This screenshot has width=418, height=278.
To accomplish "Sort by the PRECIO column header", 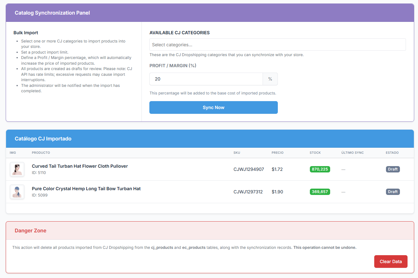I will [278, 153].
